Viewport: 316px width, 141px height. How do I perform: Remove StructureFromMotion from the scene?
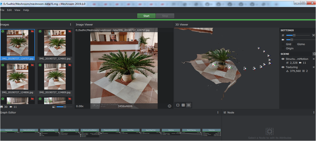click(314, 59)
